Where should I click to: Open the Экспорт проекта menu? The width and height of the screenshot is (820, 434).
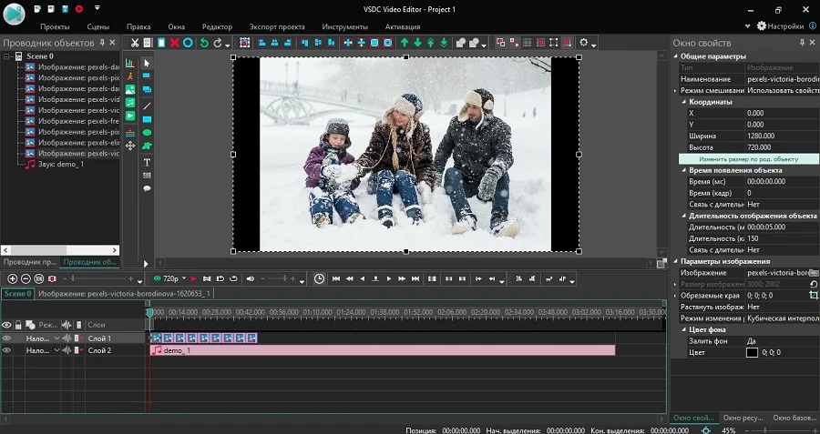pos(277,26)
